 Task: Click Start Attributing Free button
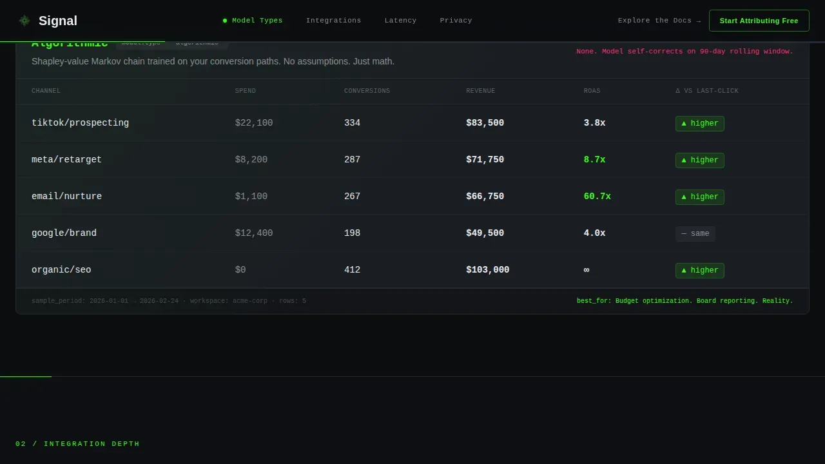[759, 21]
